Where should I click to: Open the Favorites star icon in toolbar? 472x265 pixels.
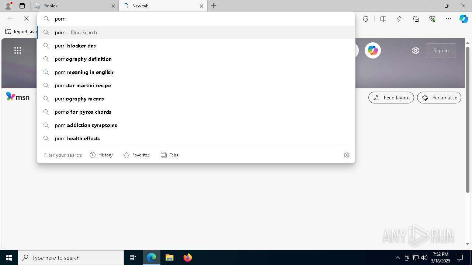tap(400, 19)
